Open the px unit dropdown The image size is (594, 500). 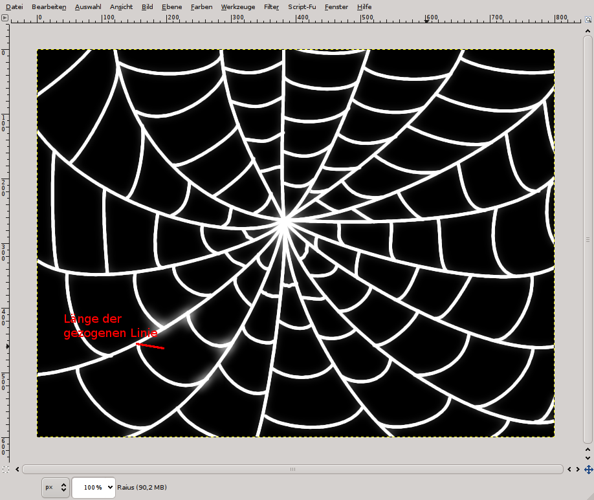(55, 488)
